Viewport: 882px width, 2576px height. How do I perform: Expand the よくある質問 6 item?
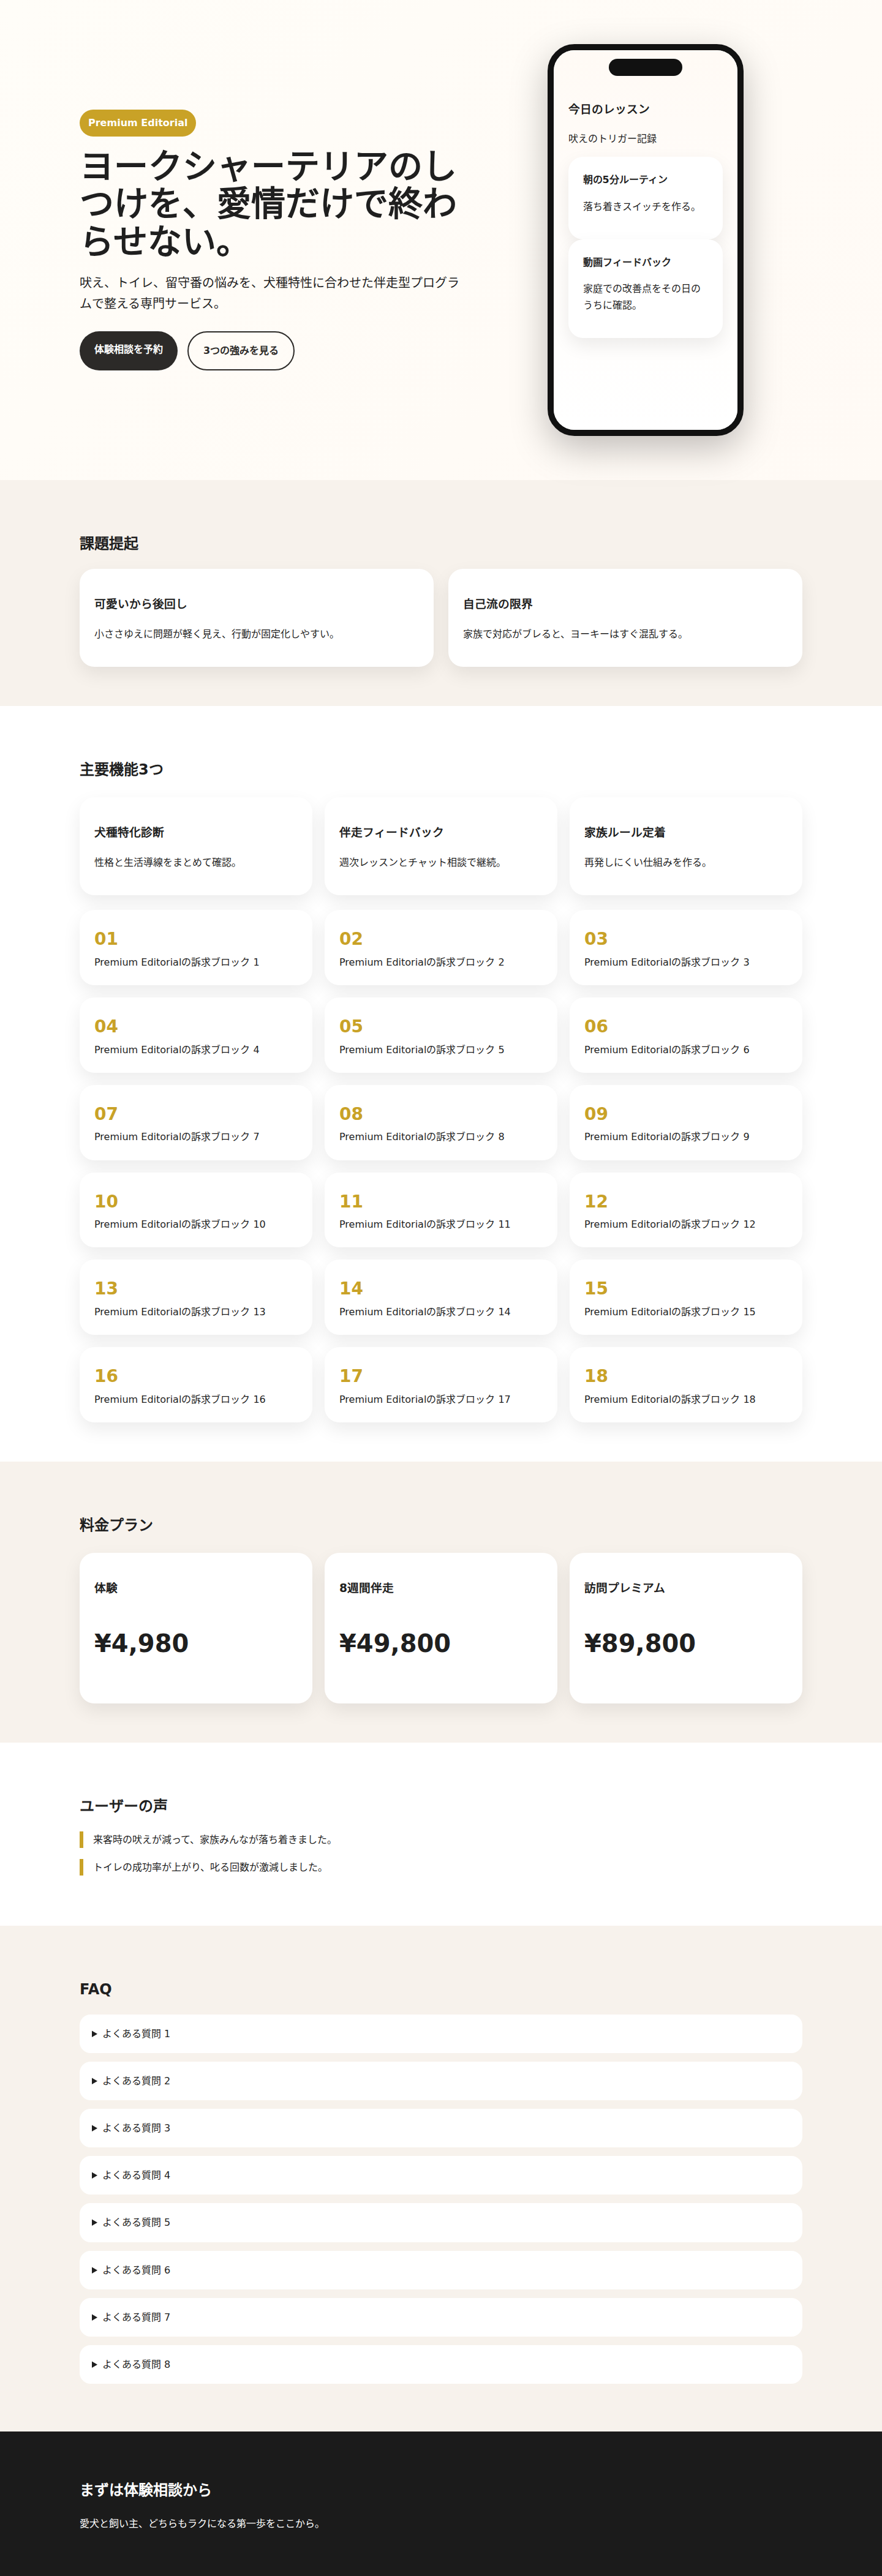pyautogui.click(x=440, y=2270)
